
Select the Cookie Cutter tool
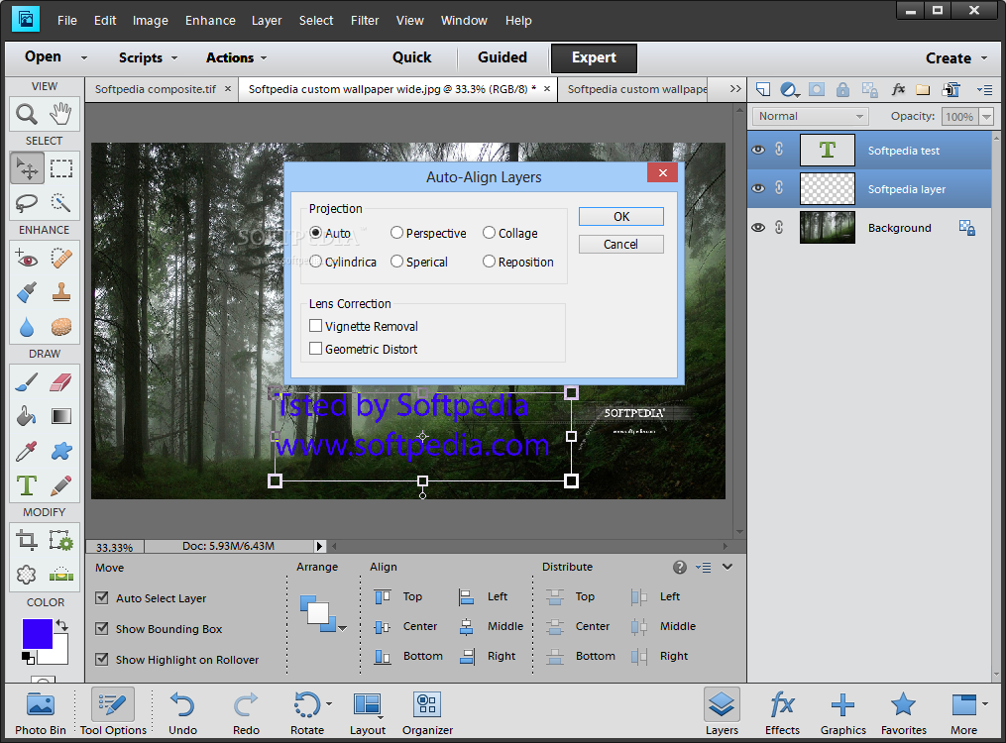pos(27,575)
